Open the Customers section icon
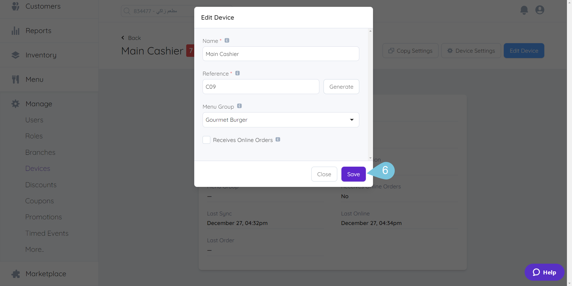The image size is (572, 286). 15,6
